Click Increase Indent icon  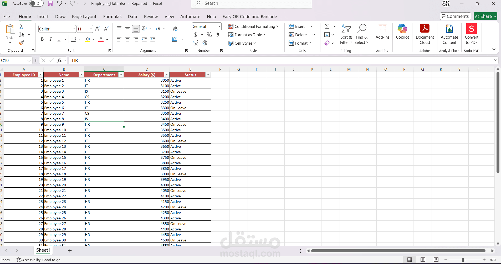(153, 39)
